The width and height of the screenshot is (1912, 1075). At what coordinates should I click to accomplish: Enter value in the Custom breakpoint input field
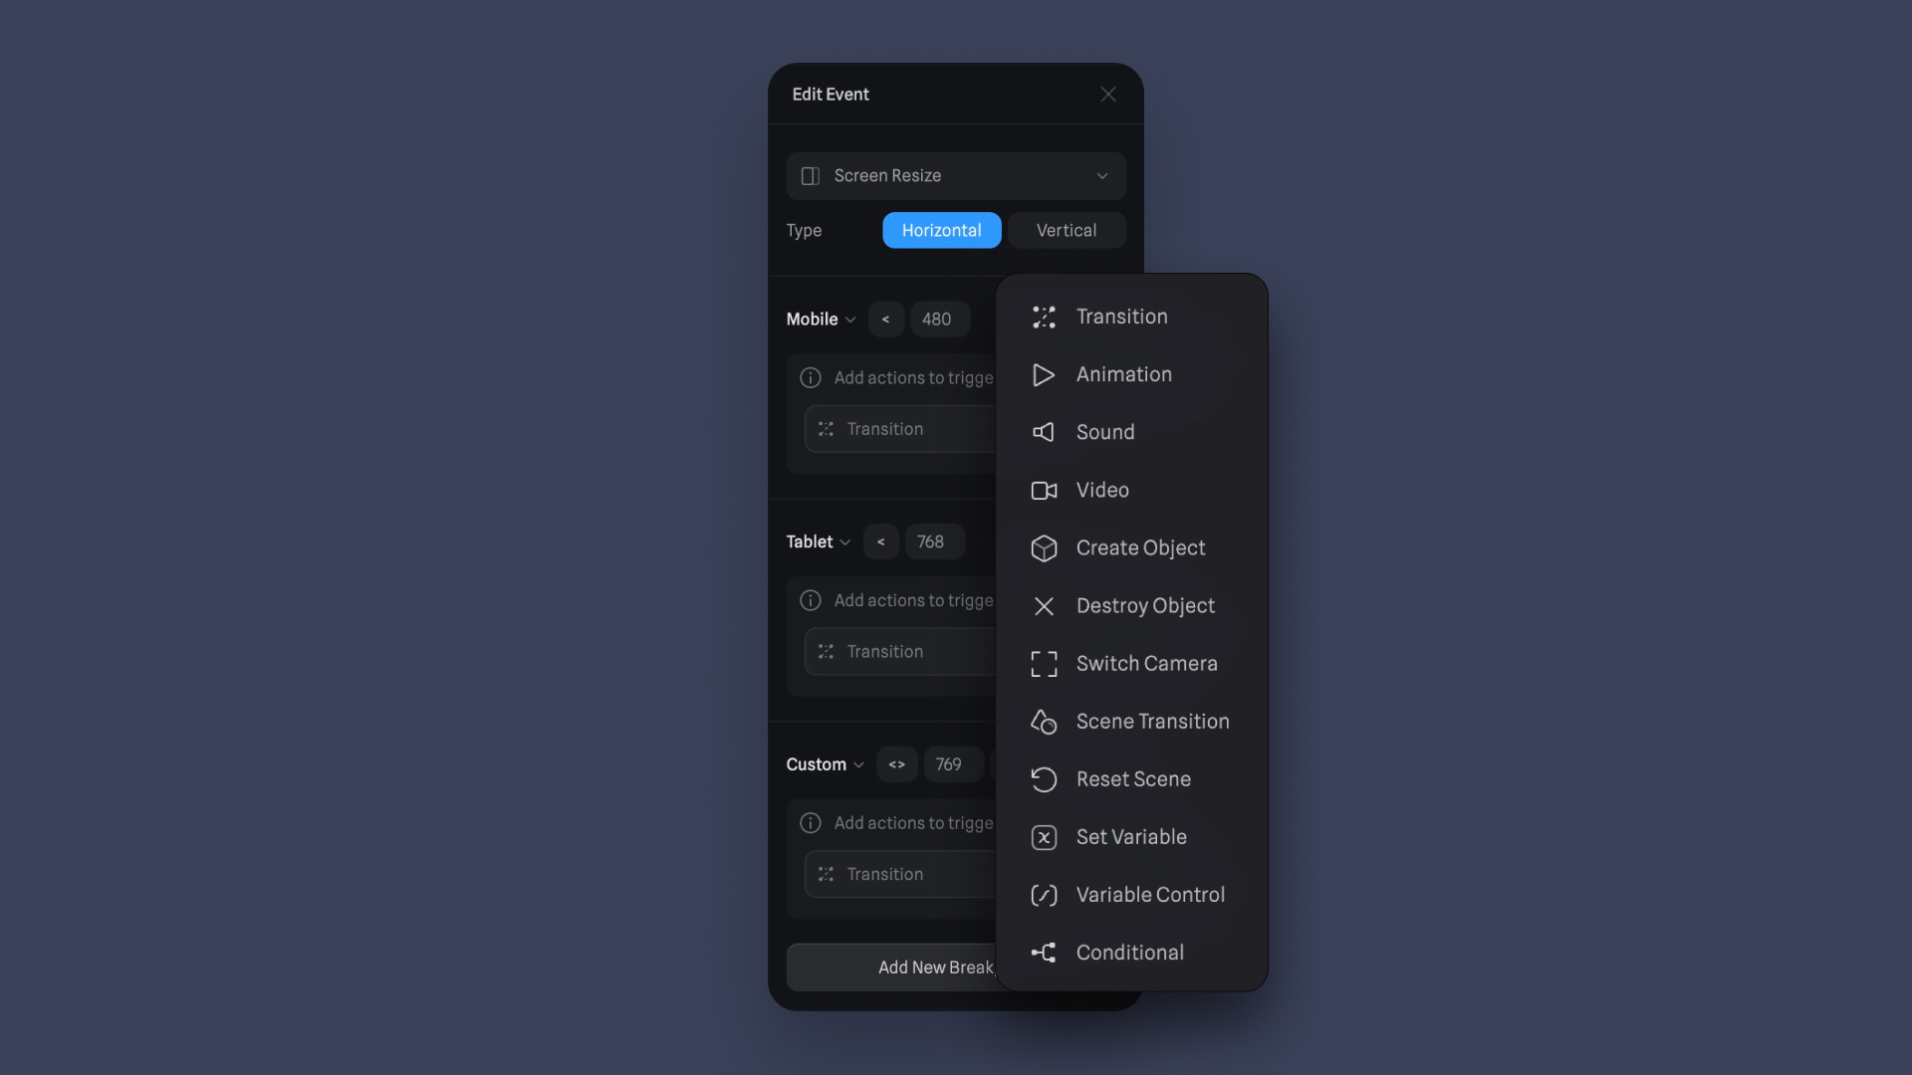click(949, 762)
